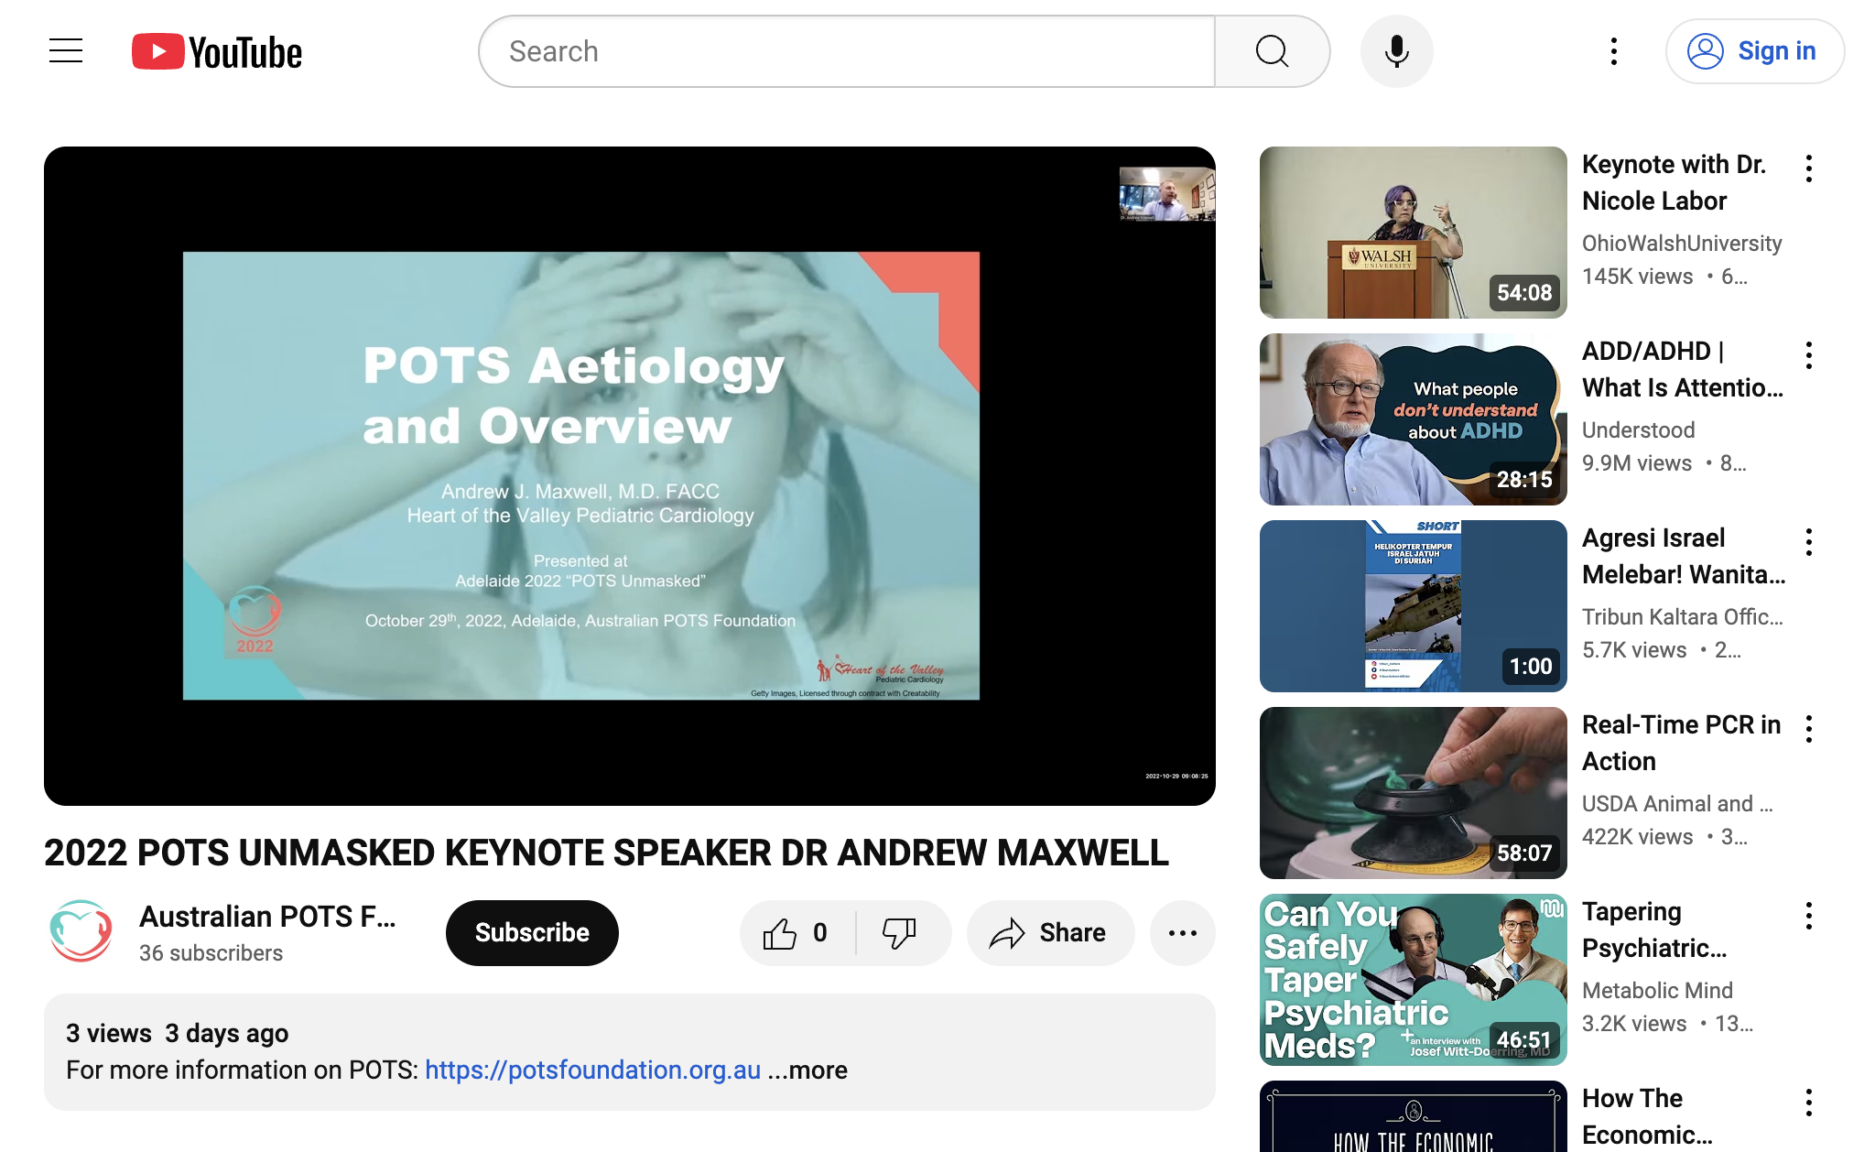Open options menu for ADD/ADHD video
1875x1152 pixels.
coord(1809,355)
